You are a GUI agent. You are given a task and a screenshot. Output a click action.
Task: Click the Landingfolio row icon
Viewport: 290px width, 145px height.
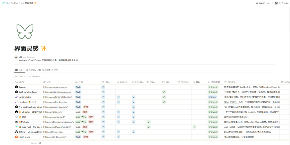pyautogui.click(x=17, y=97)
